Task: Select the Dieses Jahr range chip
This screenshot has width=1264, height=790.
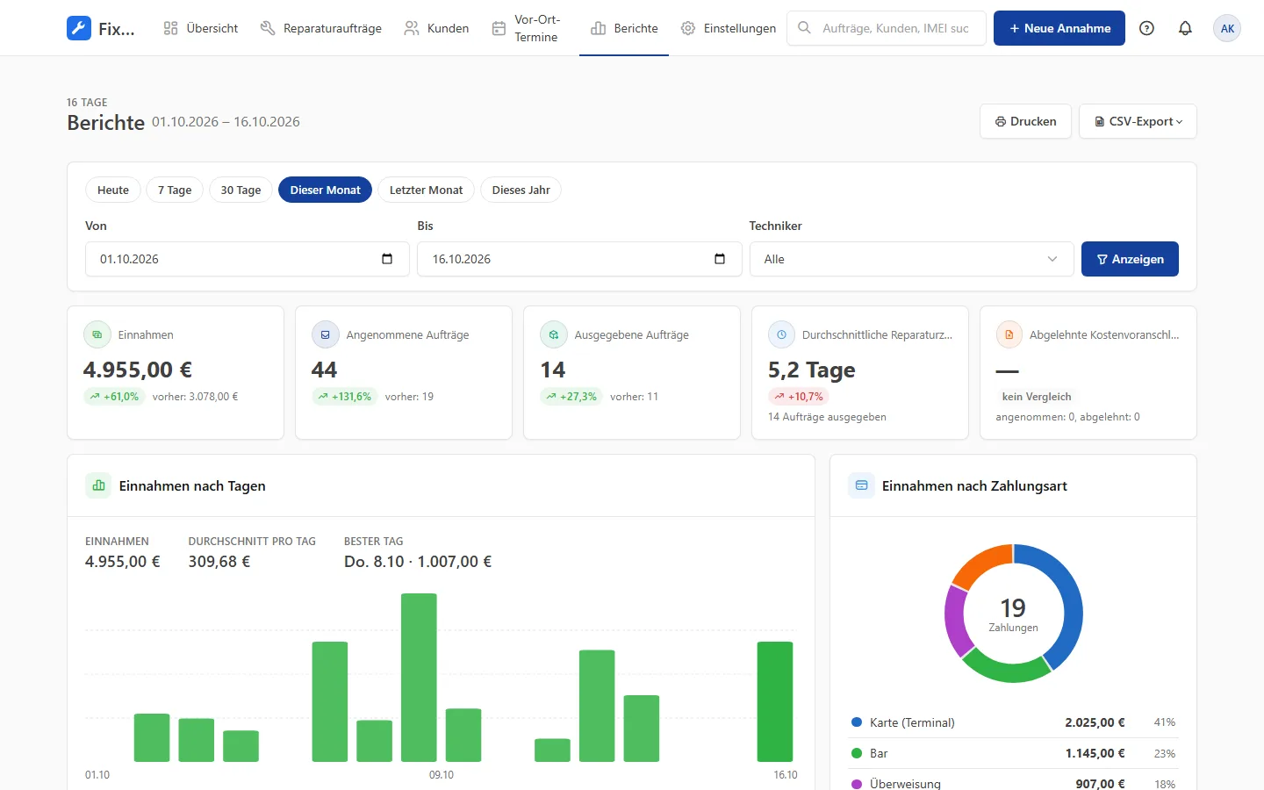Action: (x=521, y=190)
